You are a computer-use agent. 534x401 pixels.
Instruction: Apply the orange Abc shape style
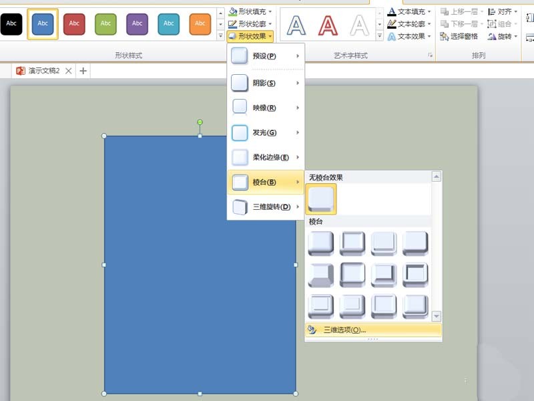(200, 24)
